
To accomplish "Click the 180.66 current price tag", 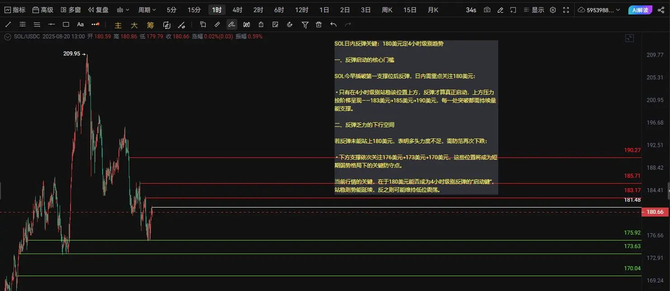I will pyautogui.click(x=655, y=212).
